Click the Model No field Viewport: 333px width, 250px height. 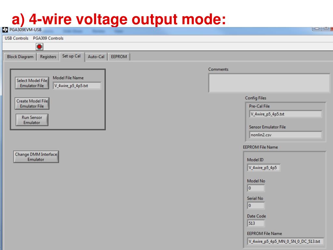(256, 188)
